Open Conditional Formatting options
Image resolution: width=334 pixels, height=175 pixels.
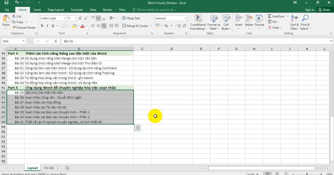[198, 22]
